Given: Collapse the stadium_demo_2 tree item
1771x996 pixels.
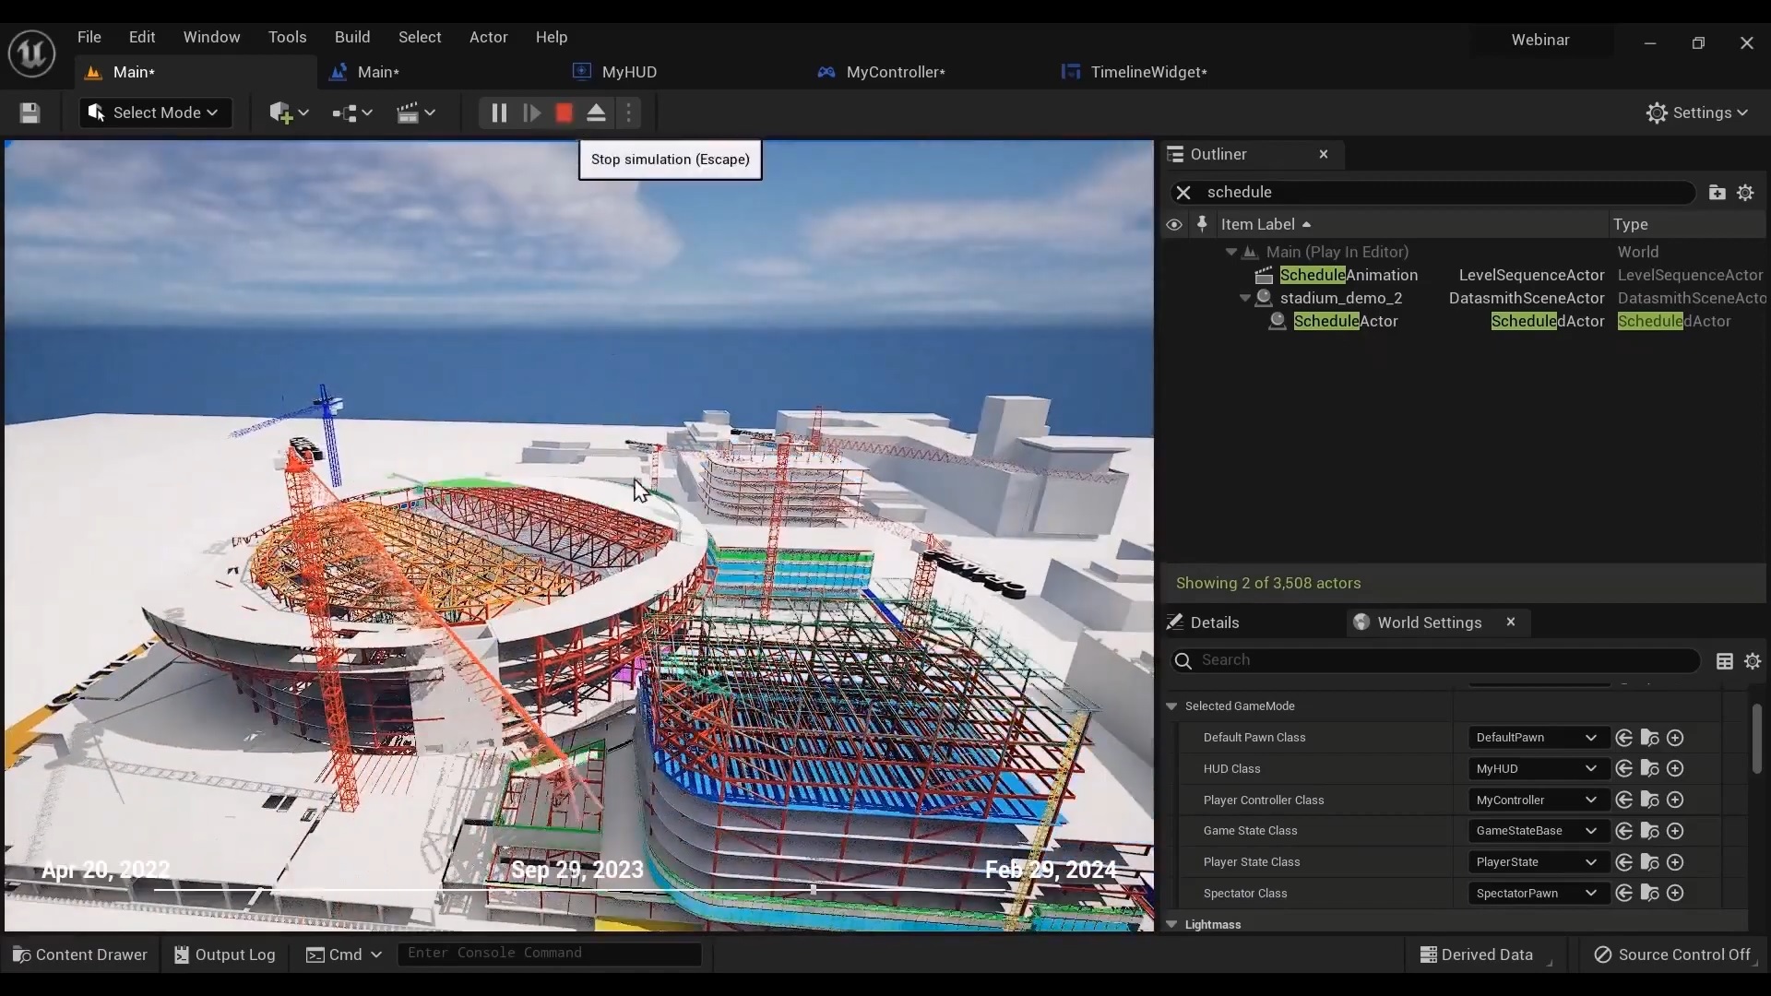Looking at the screenshot, I should click(1244, 298).
